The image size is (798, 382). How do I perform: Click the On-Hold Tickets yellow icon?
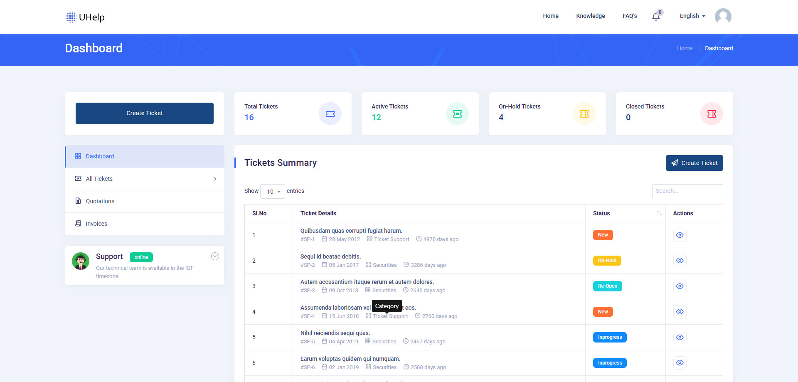584,114
